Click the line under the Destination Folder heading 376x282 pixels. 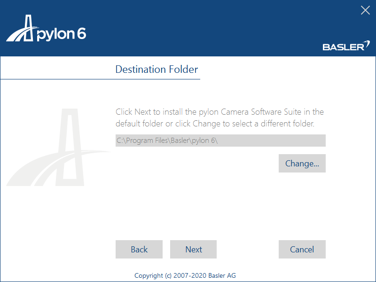(x=100, y=79)
